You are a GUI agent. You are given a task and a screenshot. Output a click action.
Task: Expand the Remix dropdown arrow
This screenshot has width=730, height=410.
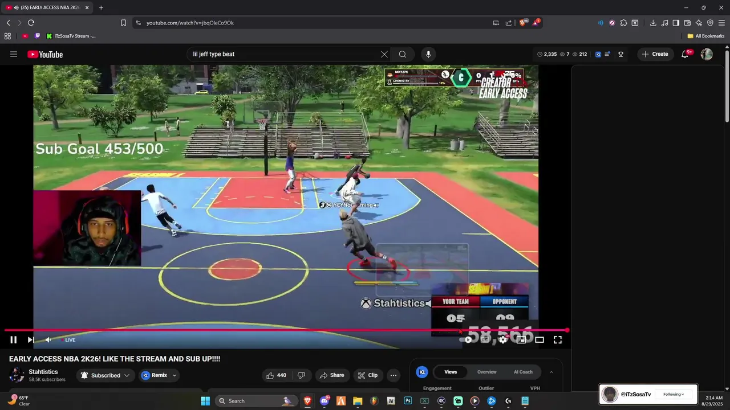coord(175,375)
